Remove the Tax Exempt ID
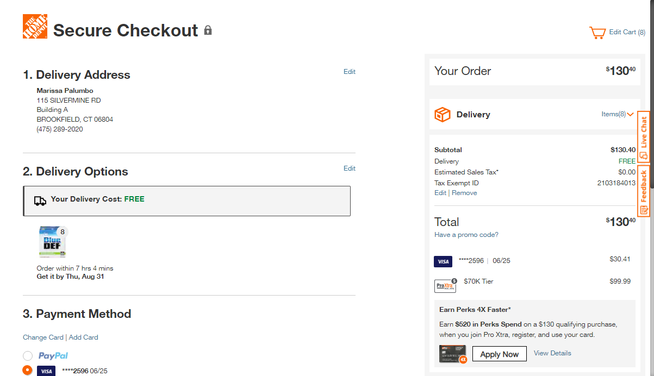This screenshot has height=376, width=654. [x=464, y=193]
